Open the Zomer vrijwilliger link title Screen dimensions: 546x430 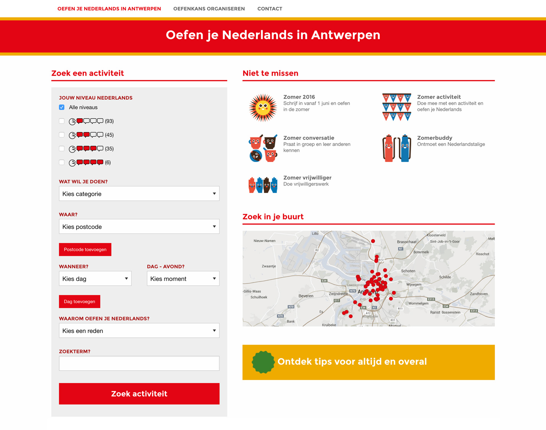(307, 178)
